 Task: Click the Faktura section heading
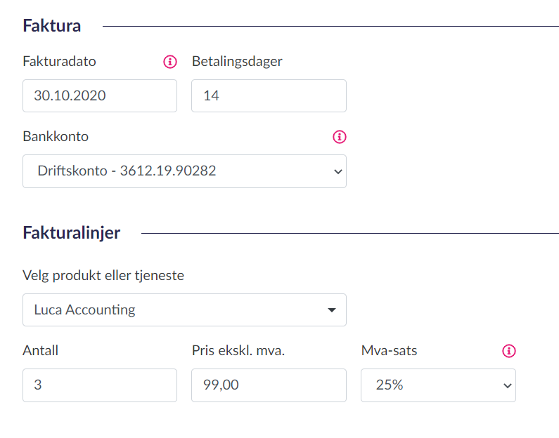pos(52,26)
